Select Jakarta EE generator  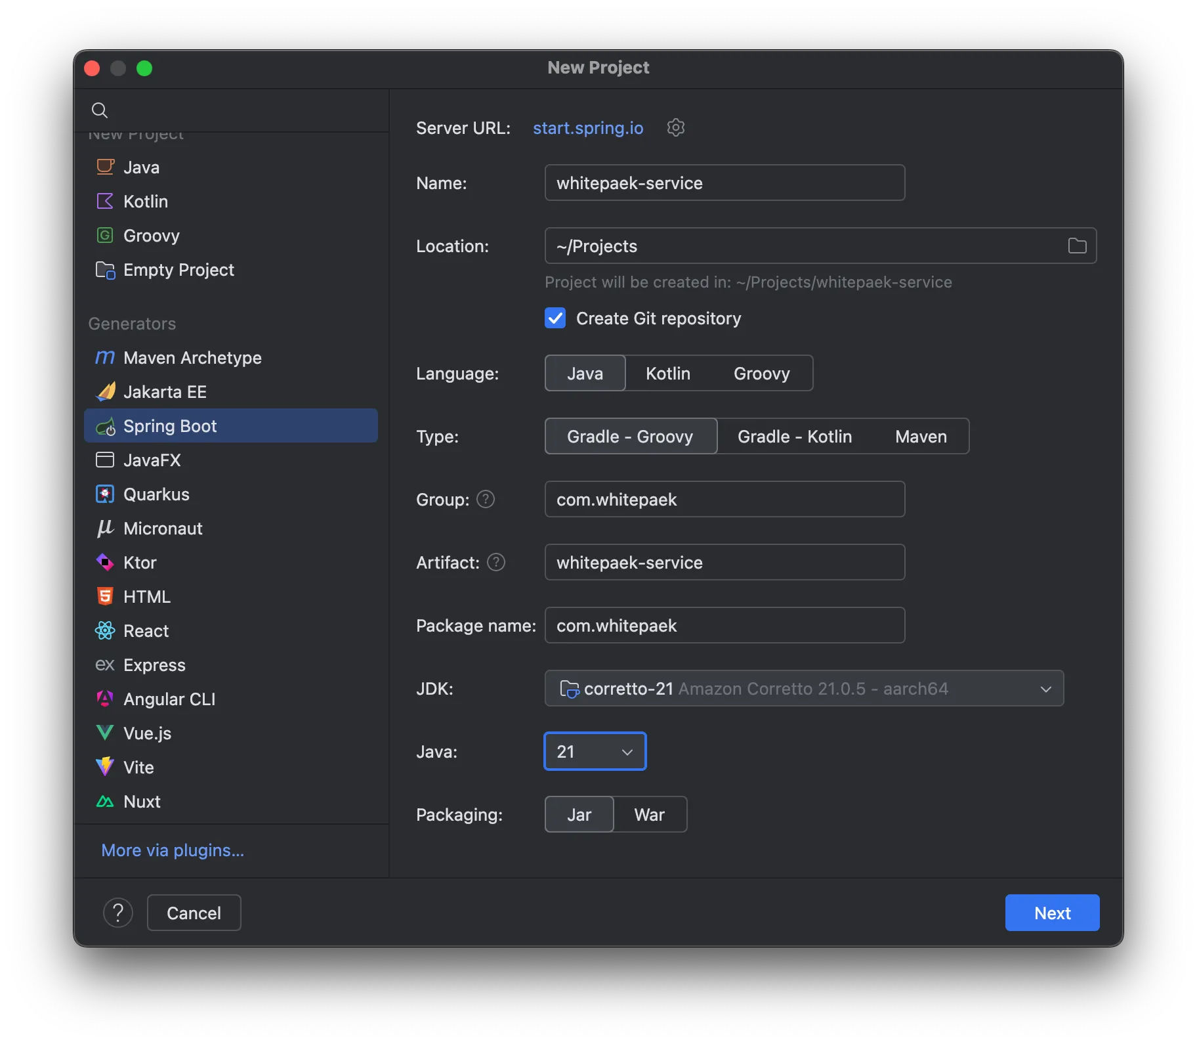pos(231,391)
